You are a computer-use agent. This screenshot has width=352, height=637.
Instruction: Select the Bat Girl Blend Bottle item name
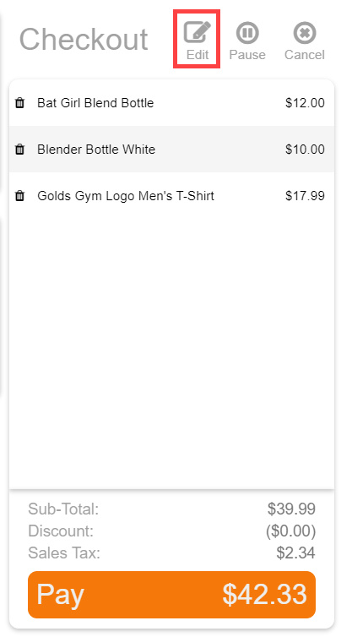(95, 103)
